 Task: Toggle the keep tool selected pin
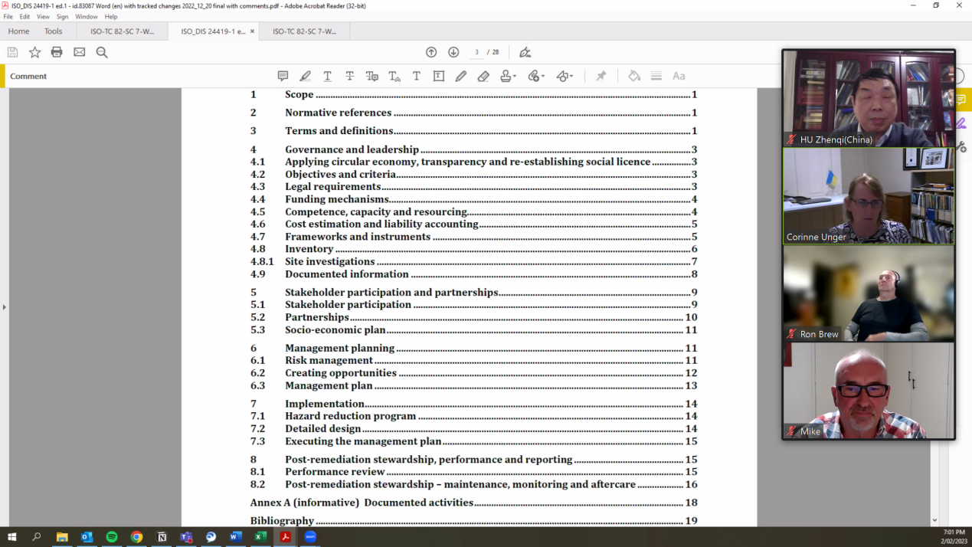[601, 76]
